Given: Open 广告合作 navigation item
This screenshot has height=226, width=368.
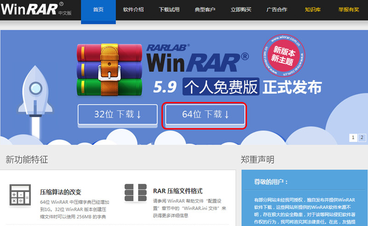Looking at the screenshot, I should (277, 10).
